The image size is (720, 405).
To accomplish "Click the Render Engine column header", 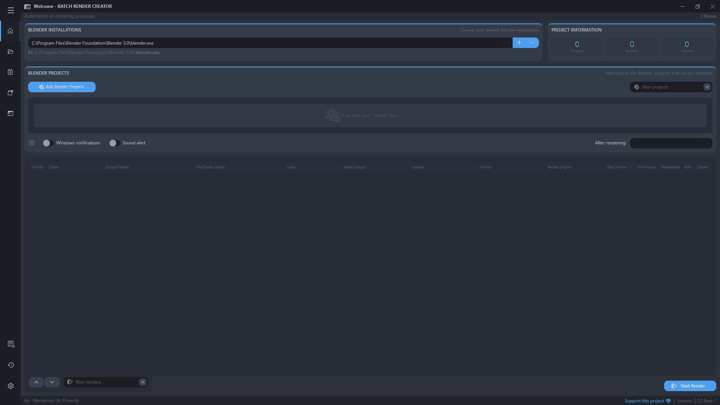I will tap(559, 167).
